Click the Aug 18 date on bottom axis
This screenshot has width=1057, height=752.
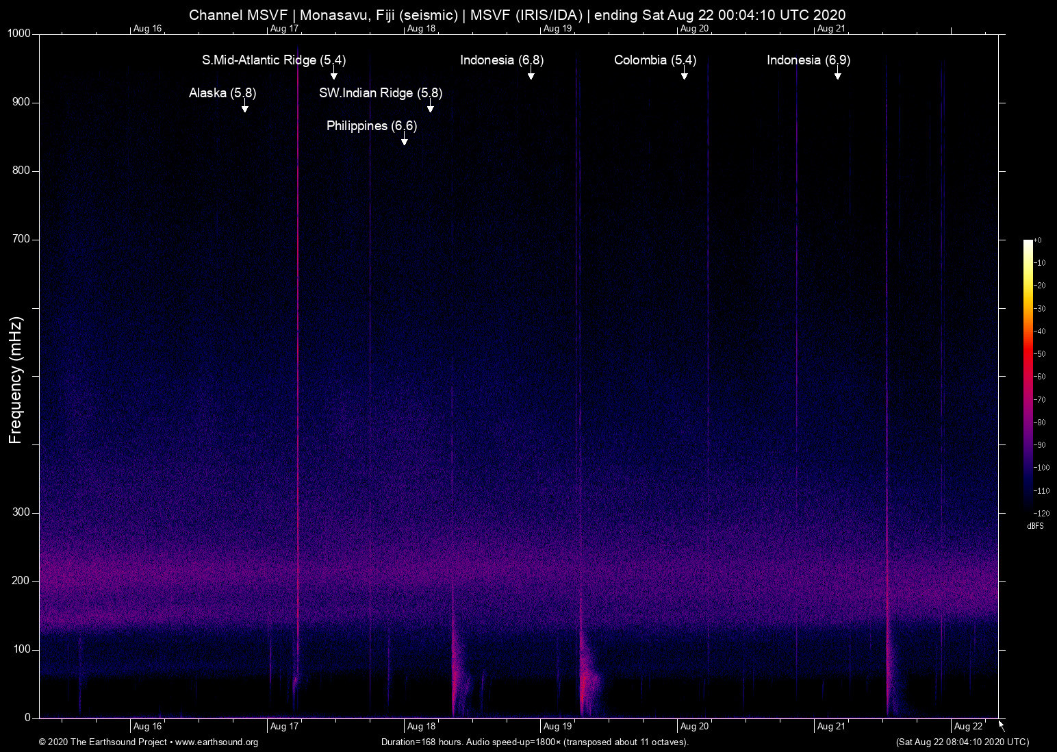pyautogui.click(x=421, y=726)
